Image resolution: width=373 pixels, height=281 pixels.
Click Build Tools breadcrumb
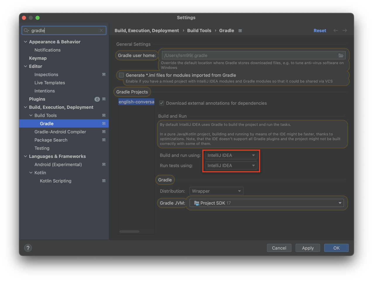(x=199, y=30)
